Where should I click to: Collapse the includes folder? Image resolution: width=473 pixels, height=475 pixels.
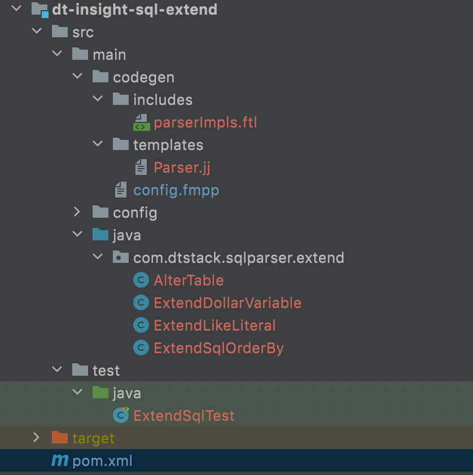pos(98,99)
